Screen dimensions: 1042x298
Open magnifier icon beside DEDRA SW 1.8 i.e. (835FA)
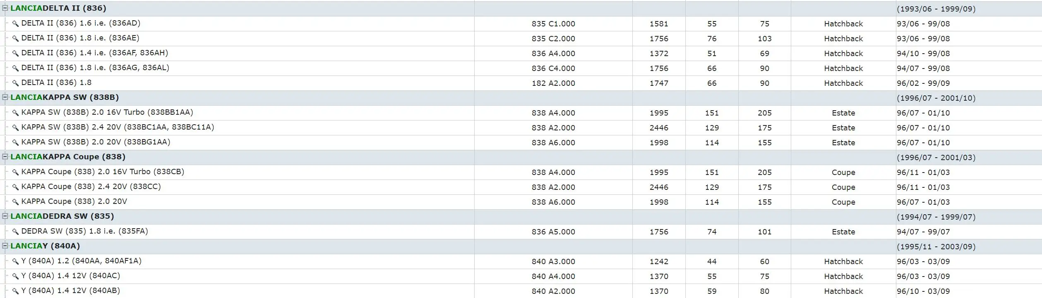point(15,232)
